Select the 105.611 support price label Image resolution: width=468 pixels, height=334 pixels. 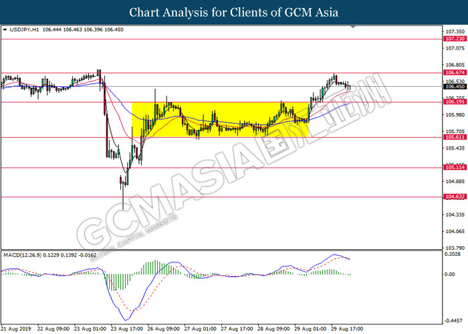pos(455,137)
